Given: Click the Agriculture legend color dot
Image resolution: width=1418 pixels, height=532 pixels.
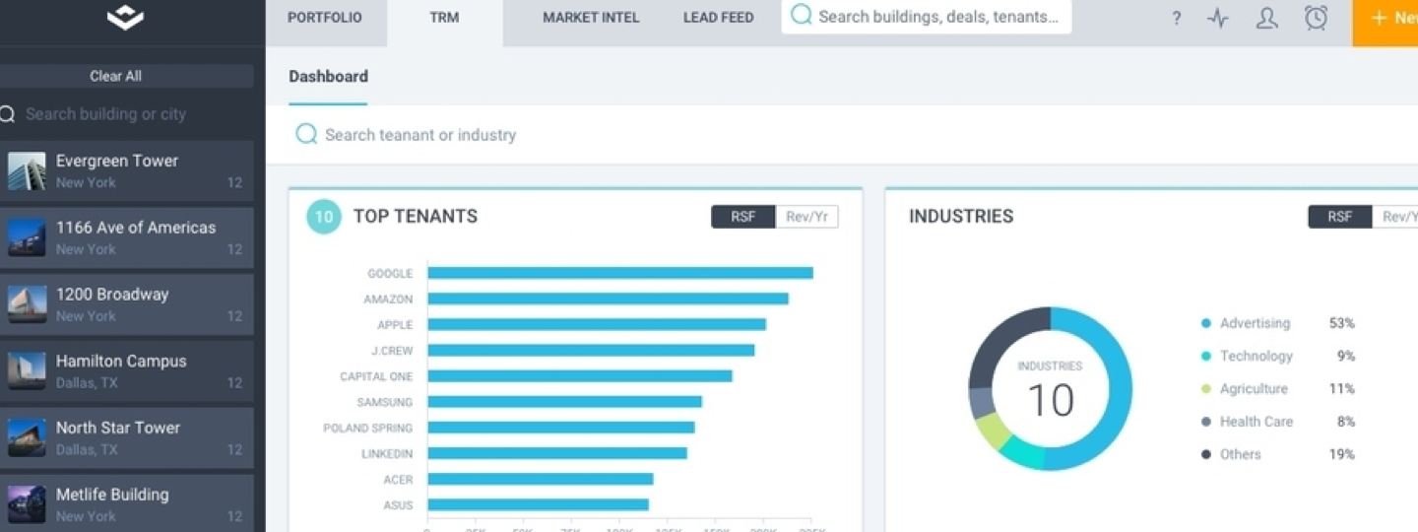Looking at the screenshot, I should 1206,389.
